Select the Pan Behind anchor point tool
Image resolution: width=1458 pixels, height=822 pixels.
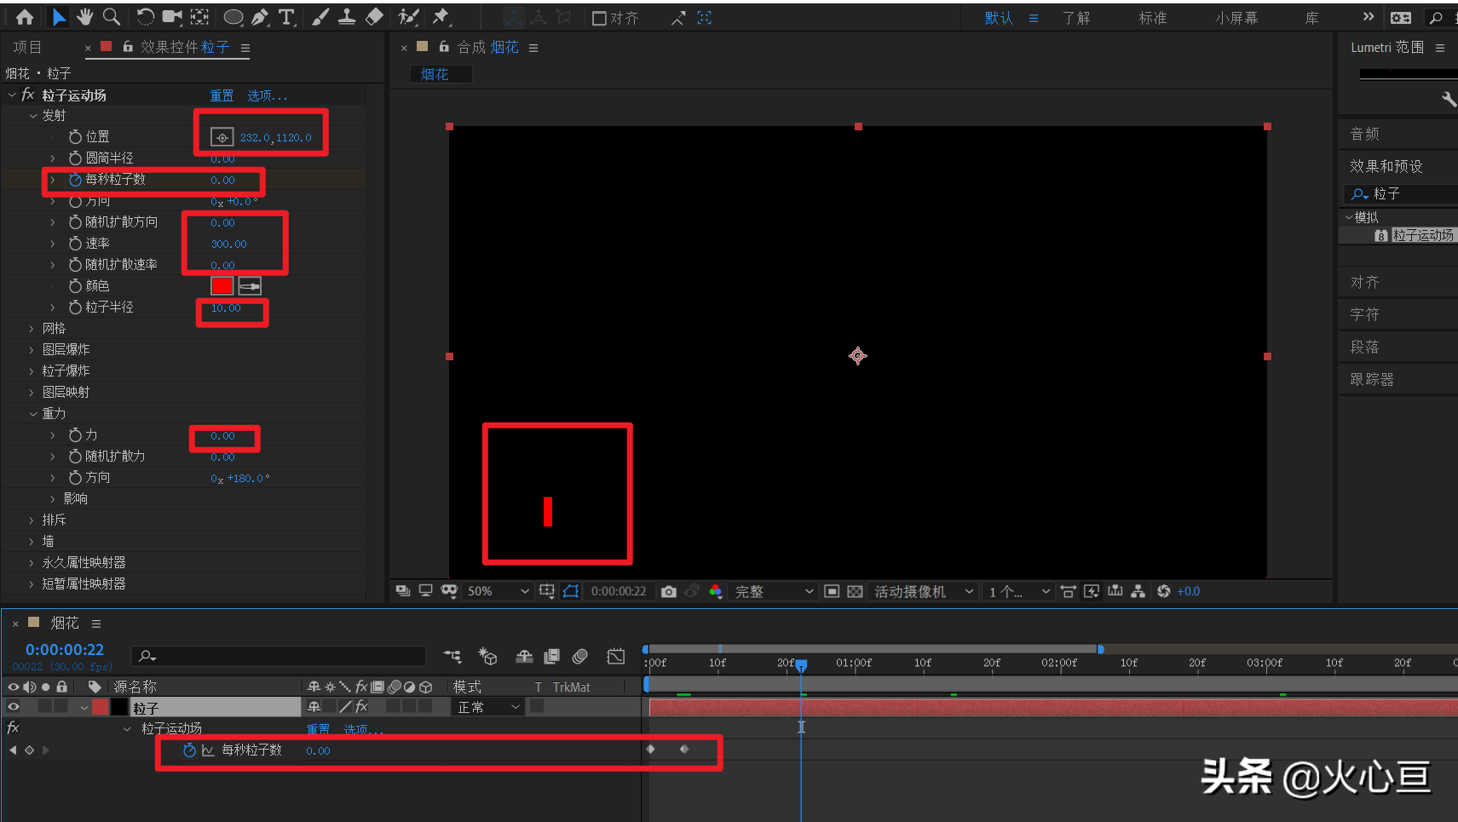pos(199,17)
